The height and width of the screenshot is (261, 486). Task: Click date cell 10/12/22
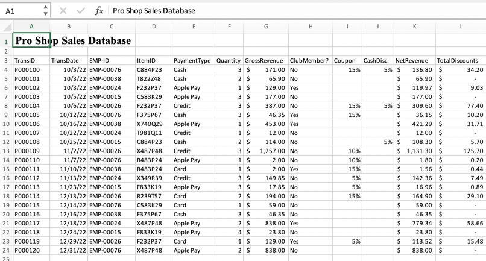click(69, 115)
